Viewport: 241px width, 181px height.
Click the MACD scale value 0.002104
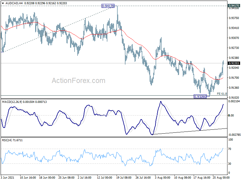pos(234,101)
